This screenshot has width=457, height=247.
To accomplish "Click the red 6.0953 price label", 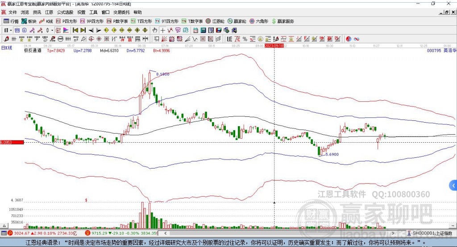I will [12, 142].
